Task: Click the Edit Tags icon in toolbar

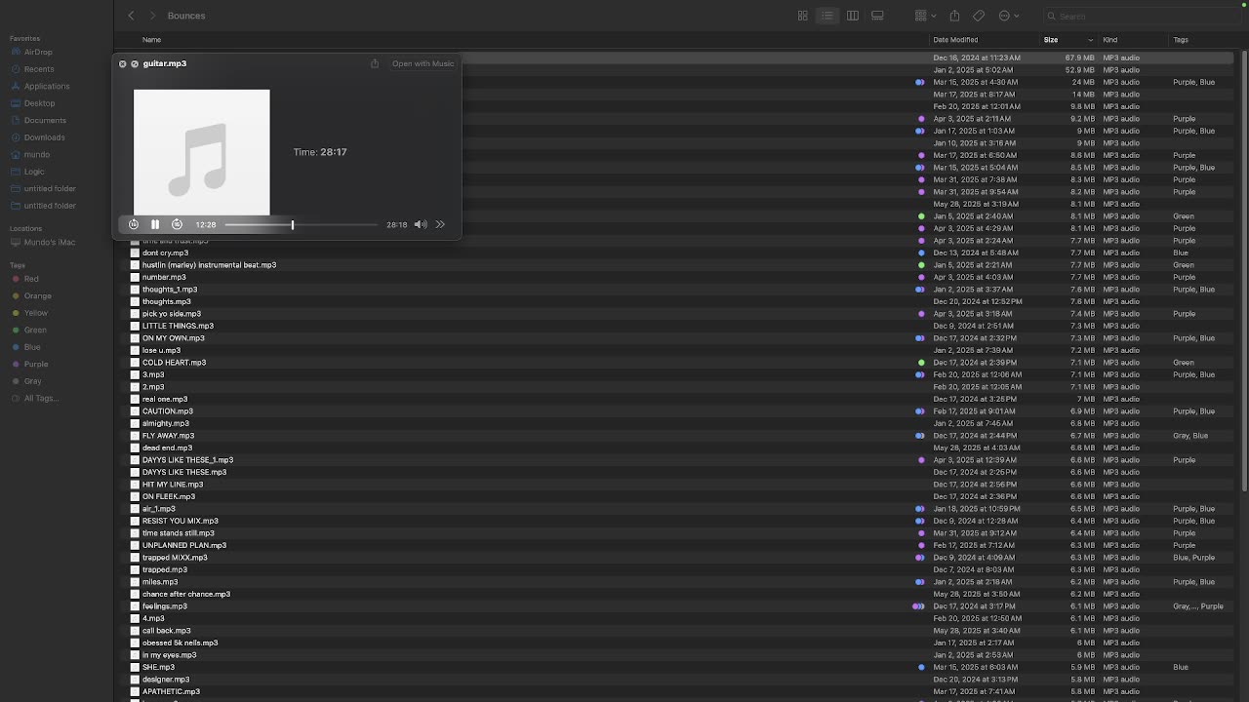Action: (979, 16)
